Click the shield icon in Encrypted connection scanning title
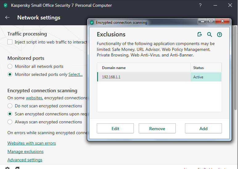The image size is (238, 169). click(92, 23)
